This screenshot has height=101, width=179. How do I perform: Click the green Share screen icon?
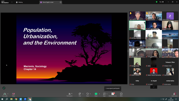tap(96, 94)
